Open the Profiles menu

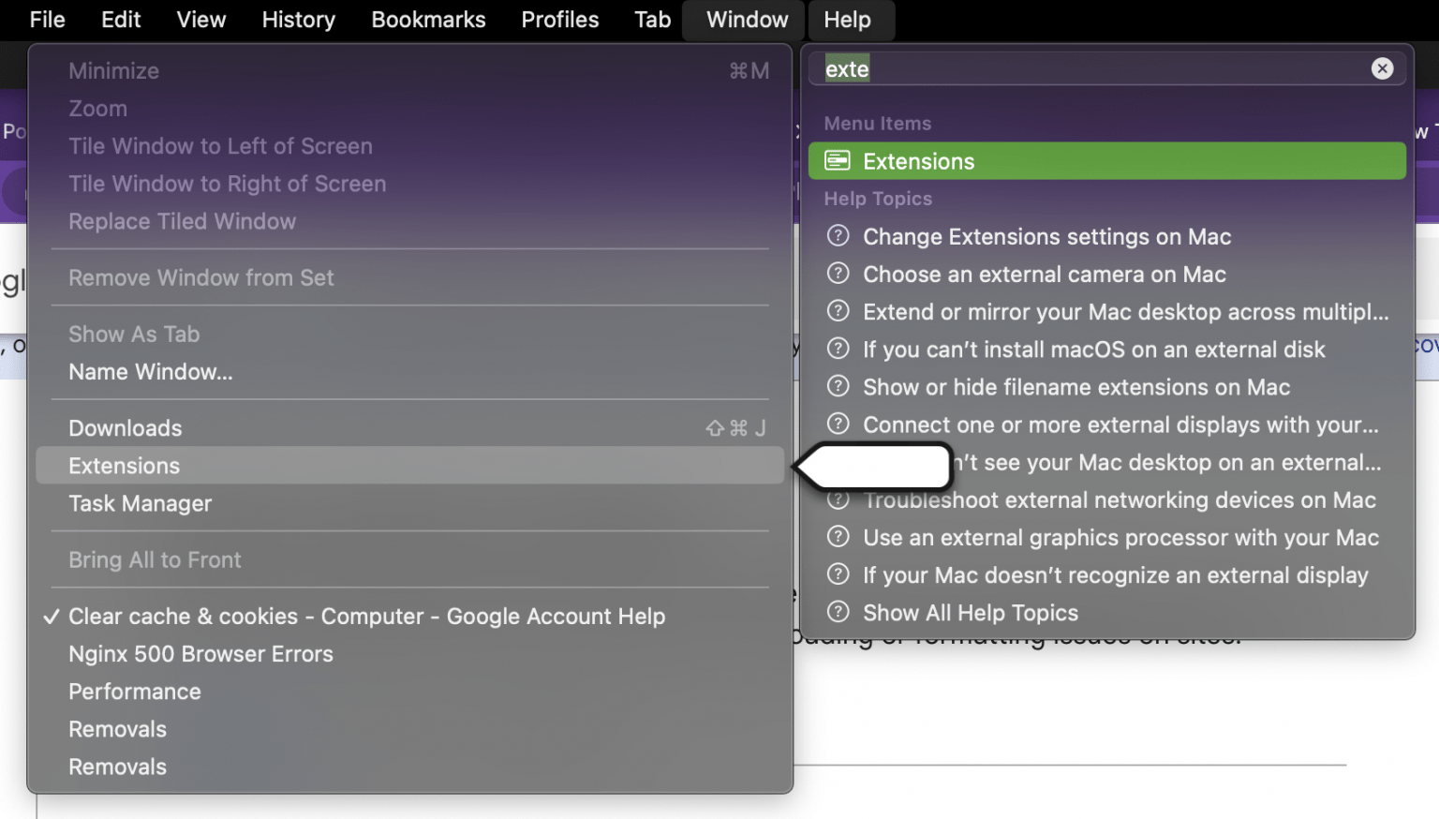(559, 20)
